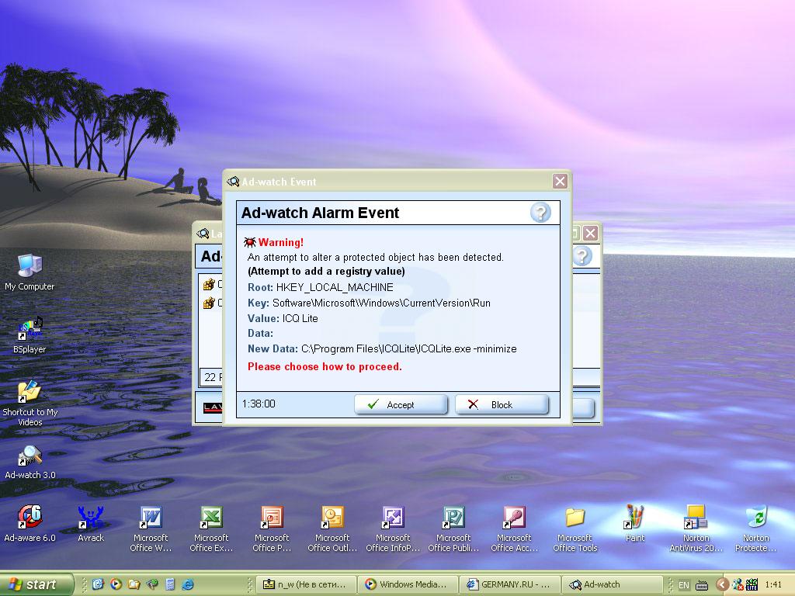The height and width of the screenshot is (596, 795).
Task: Open the My Computer desktop icon
Action: (30, 267)
